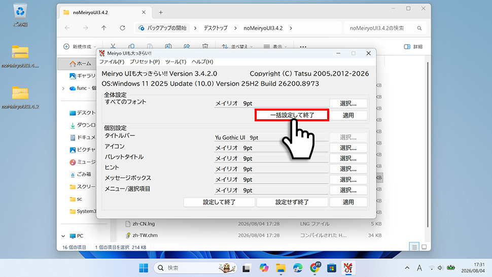
Task: Select the noMeiryoUI3.4... zip desktop icon
Action: pos(20,56)
